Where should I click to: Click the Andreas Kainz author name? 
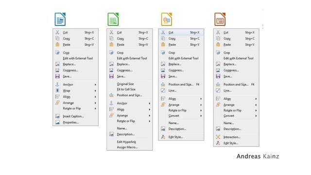click(258, 157)
